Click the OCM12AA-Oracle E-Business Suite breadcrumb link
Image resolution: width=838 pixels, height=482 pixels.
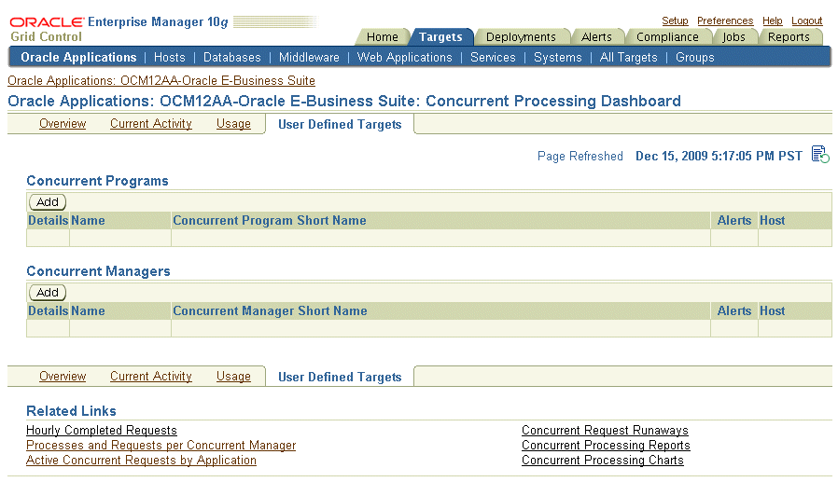pyautogui.click(x=161, y=80)
